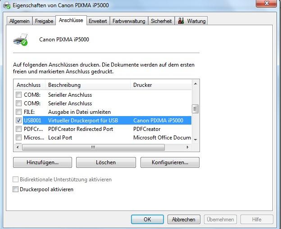The width and height of the screenshot is (281, 229).
Task: Check the COM9: port checkbox
Action: click(x=18, y=103)
